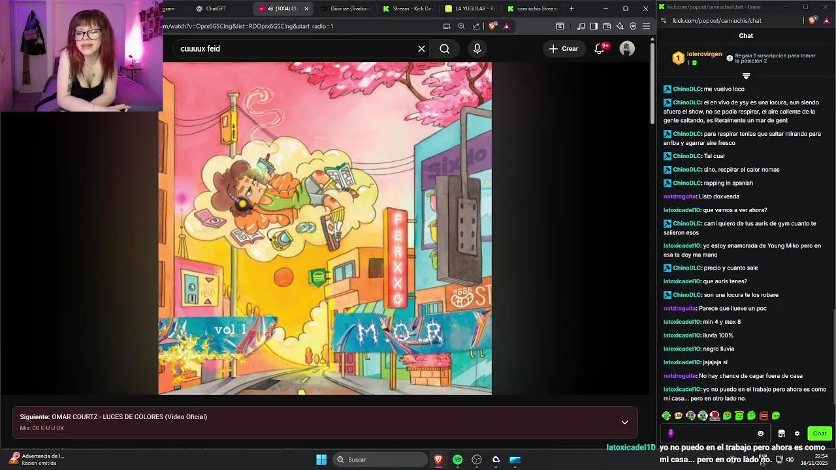Open the Brave hamburger main menu
The image size is (836, 470).
tap(646, 26)
